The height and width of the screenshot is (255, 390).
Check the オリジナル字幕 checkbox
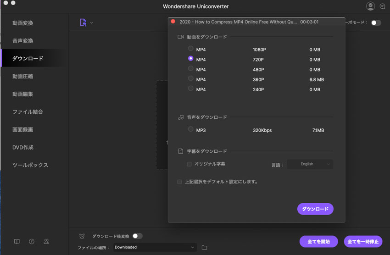coord(189,164)
